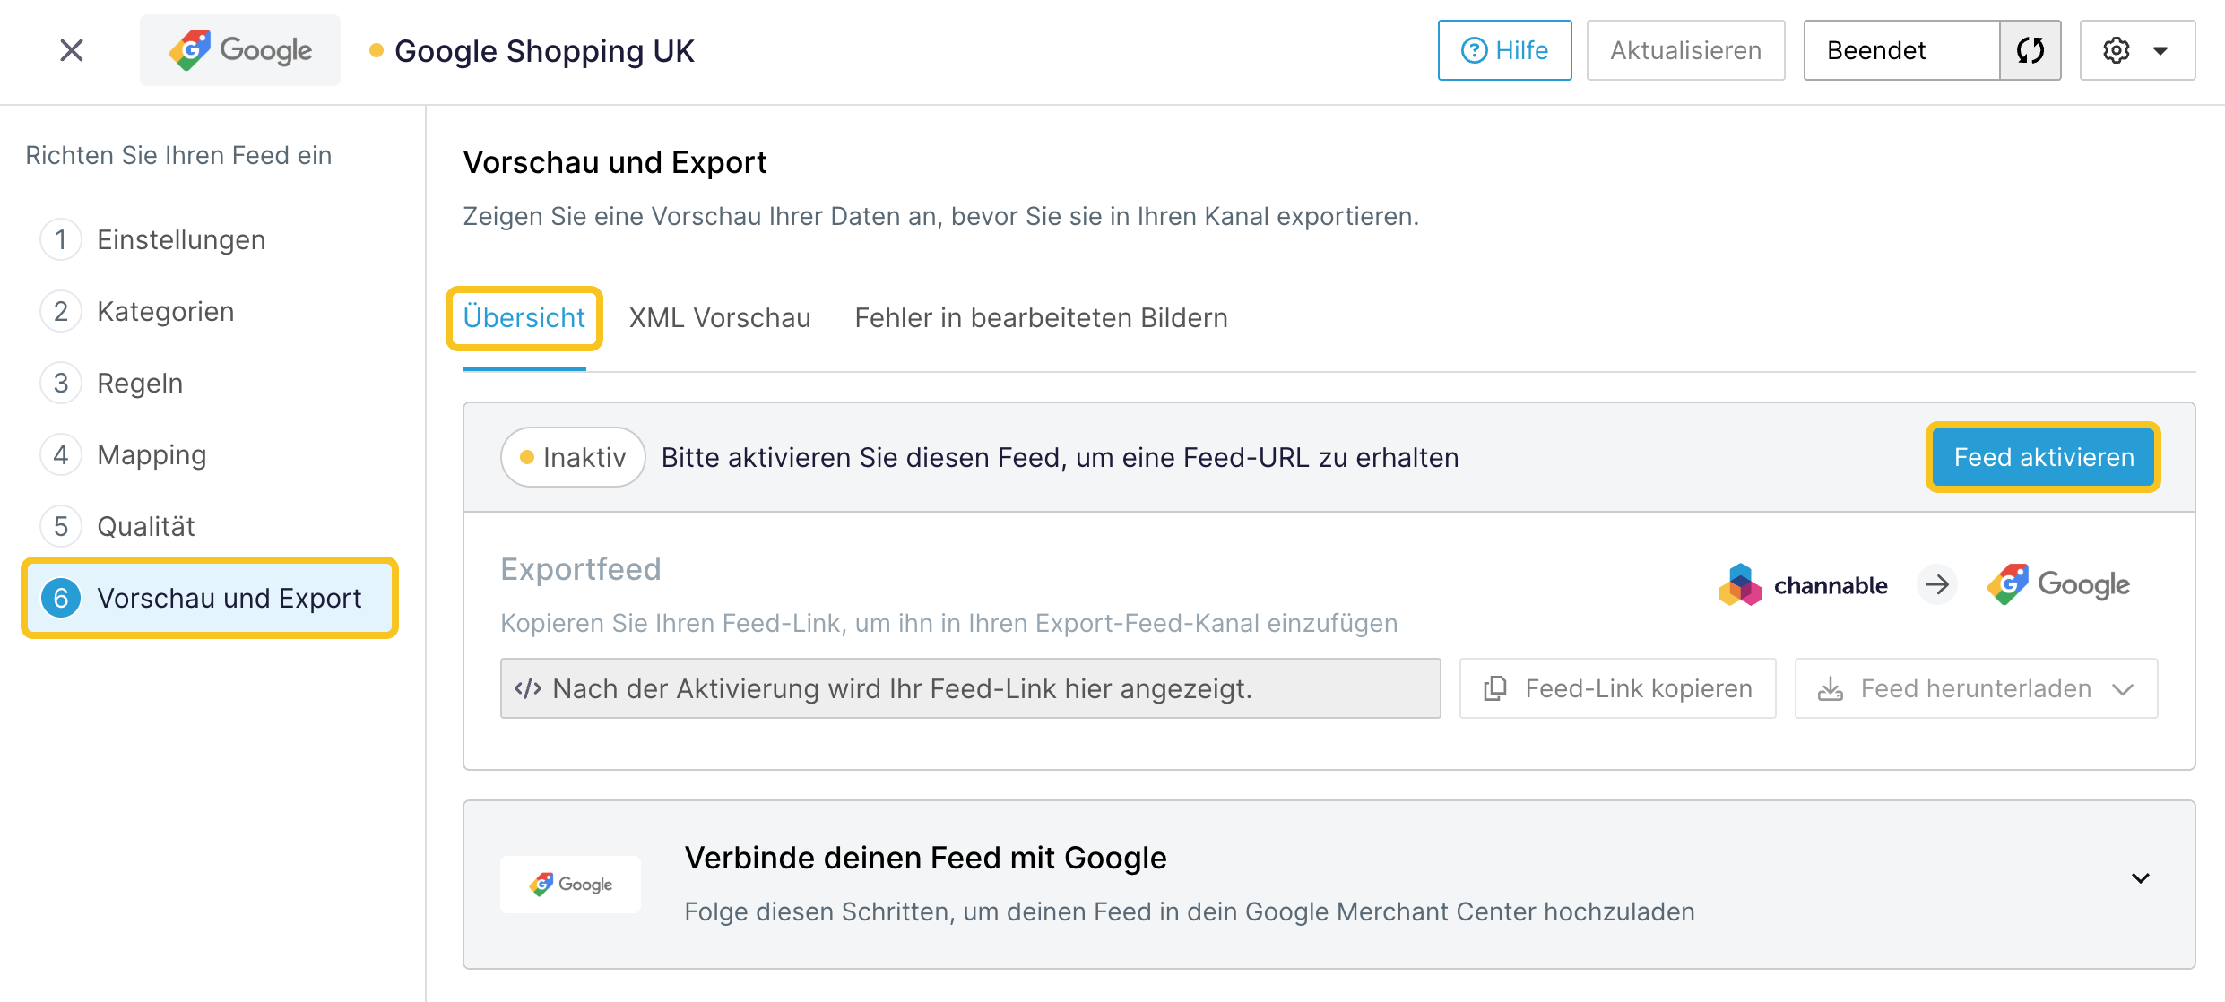Image resolution: width=2225 pixels, height=1002 pixels.
Task: Close the feed setup with X icon
Action: 72,50
